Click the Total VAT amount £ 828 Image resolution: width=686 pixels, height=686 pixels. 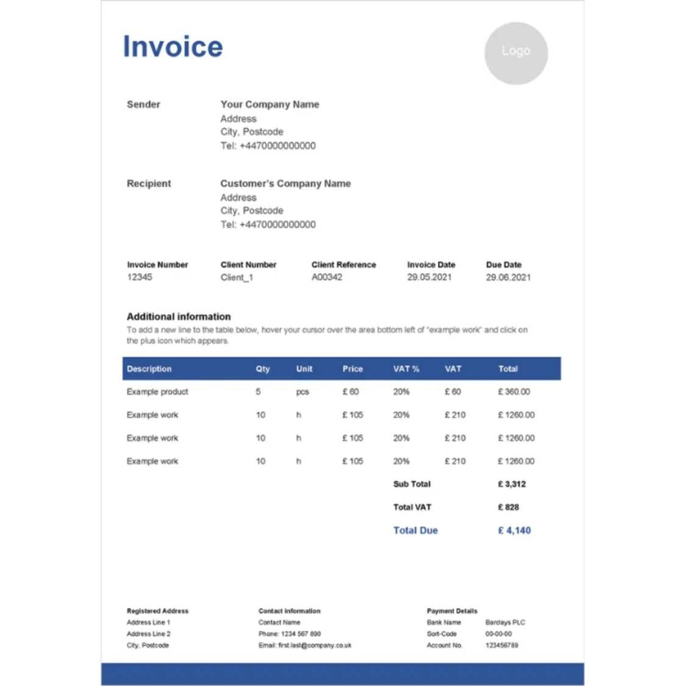509,507
